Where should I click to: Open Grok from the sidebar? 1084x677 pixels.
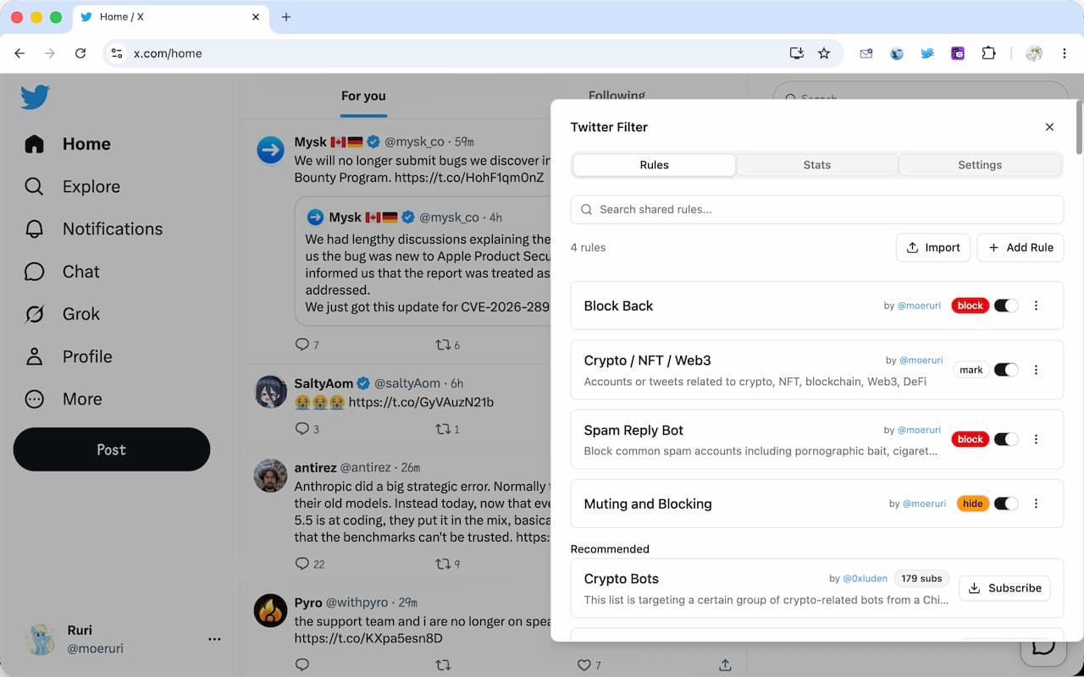(62, 314)
